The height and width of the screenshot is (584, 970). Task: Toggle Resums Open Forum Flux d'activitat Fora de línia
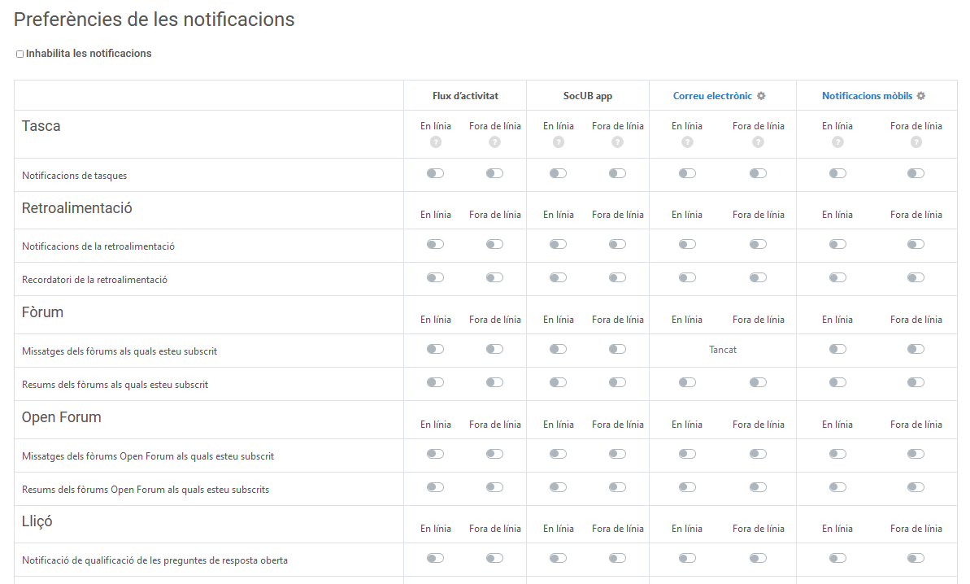click(495, 487)
